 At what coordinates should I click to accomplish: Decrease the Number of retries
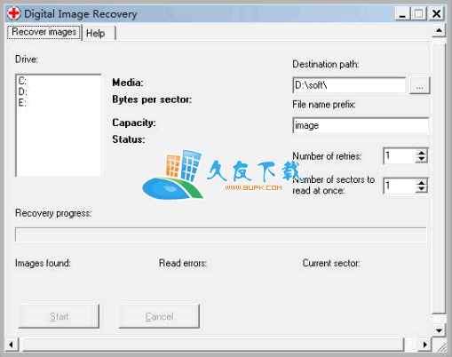point(422,159)
